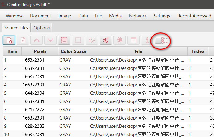The height and width of the screenshot is (137, 214).
Task: Open the Media menu
Action: coord(116,16)
